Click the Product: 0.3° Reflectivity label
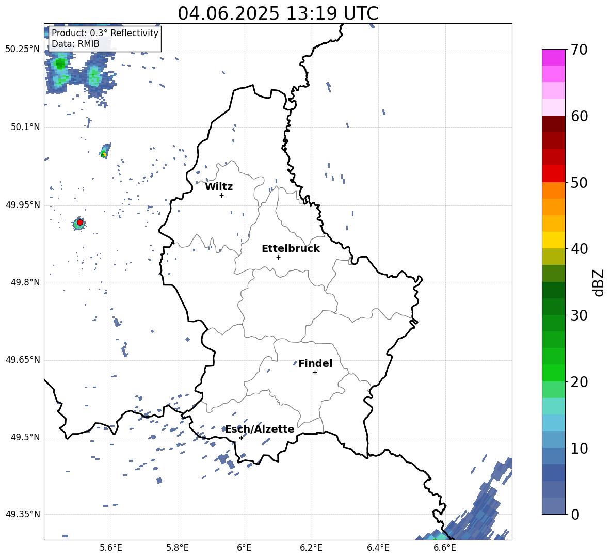The image size is (611, 558). [105, 33]
